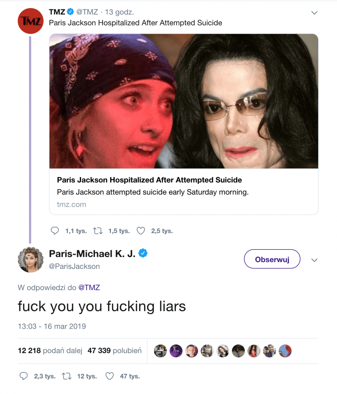337x394 pixels.
Task: Like Paris Jackson's reply via heart icon
Action: point(109,376)
